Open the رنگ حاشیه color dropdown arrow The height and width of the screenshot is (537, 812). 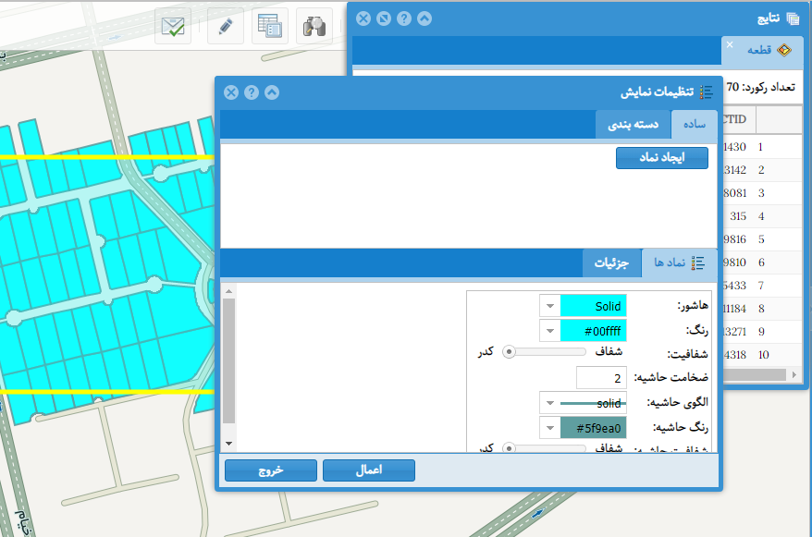(x=548, y=428)
